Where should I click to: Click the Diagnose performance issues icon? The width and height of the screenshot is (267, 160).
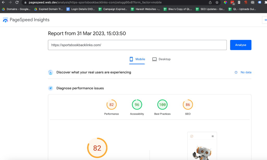[51, 88]
